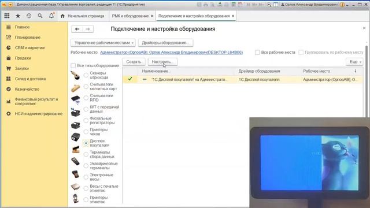Click the НСИ и администрирование gear icon

[x=9, y=114]
